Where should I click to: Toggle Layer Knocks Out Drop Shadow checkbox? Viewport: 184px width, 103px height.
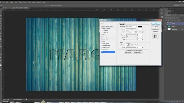(127, 51)
